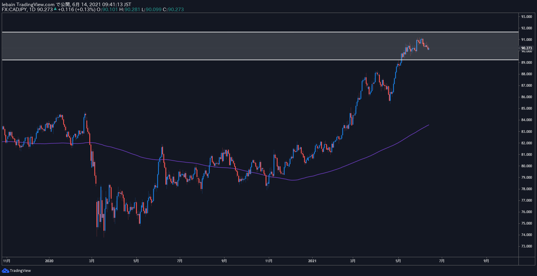Screen dimensions: 537x276
Task: Click the last 9月 label on time axis
Action: click(486, 261)
